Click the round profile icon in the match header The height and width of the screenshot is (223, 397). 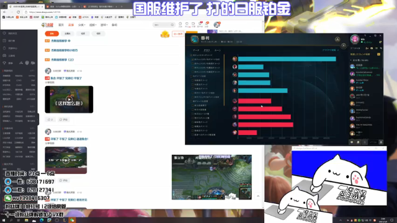(337, 39)
